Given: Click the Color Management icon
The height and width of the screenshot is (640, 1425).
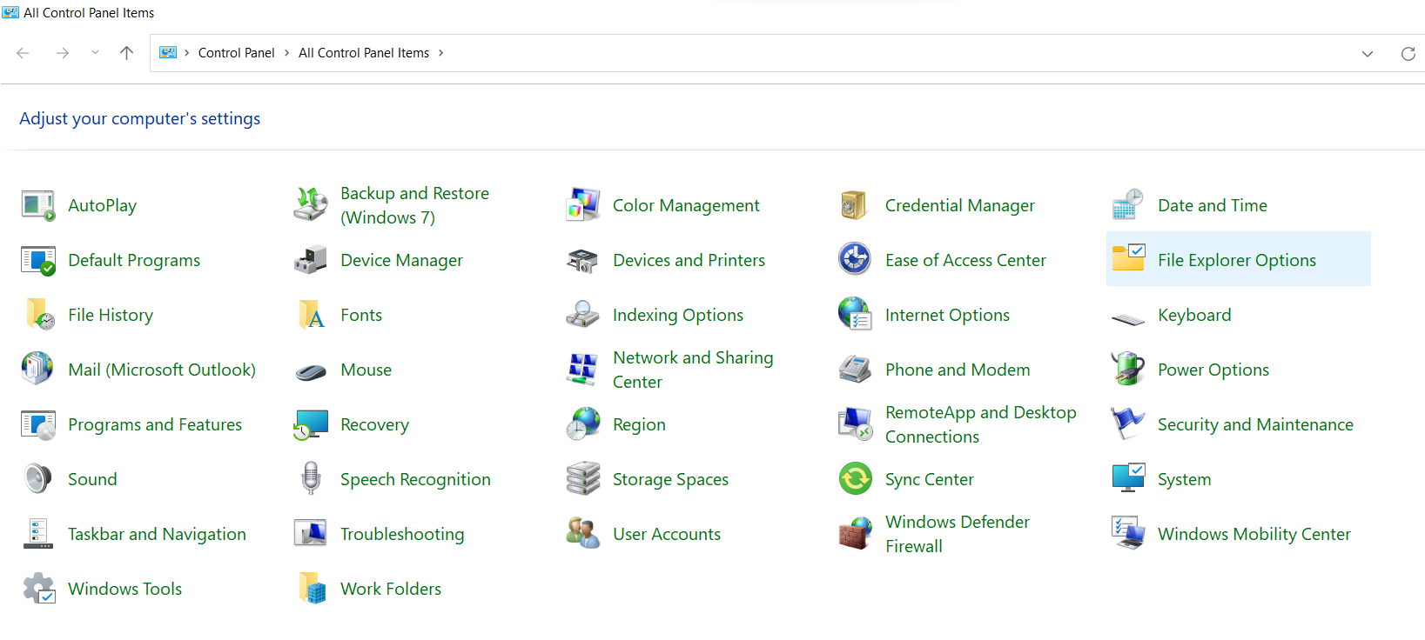Looking at the screenshot, I should click(582, 205).
